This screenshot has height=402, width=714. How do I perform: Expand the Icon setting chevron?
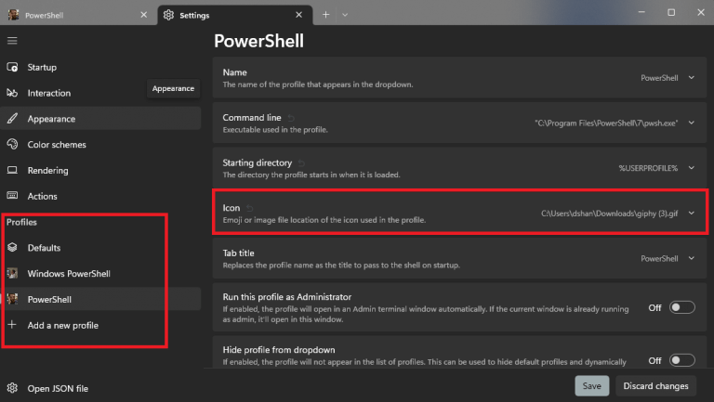692,213
